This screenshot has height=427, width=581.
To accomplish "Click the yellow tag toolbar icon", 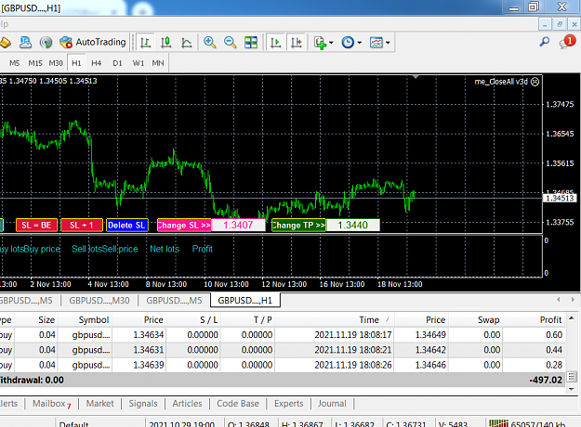I will (x=6, y=43).
